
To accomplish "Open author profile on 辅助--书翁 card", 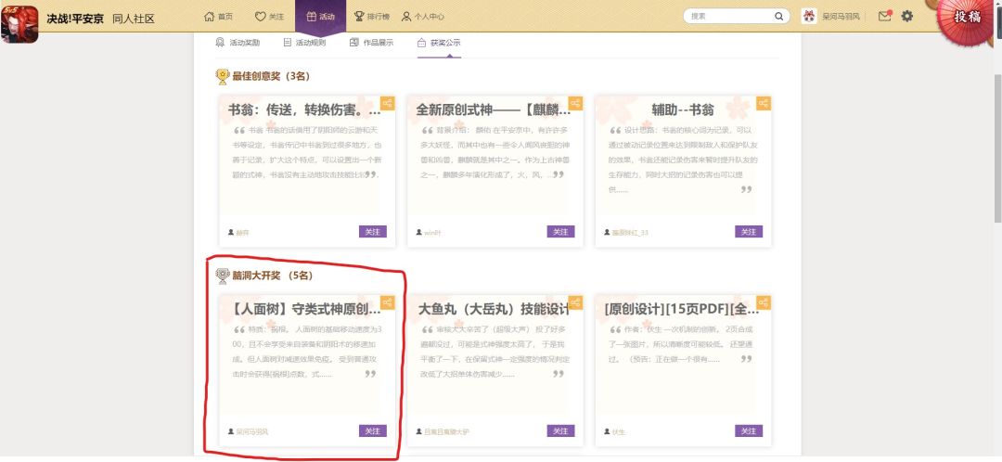I will pos(625,233).
